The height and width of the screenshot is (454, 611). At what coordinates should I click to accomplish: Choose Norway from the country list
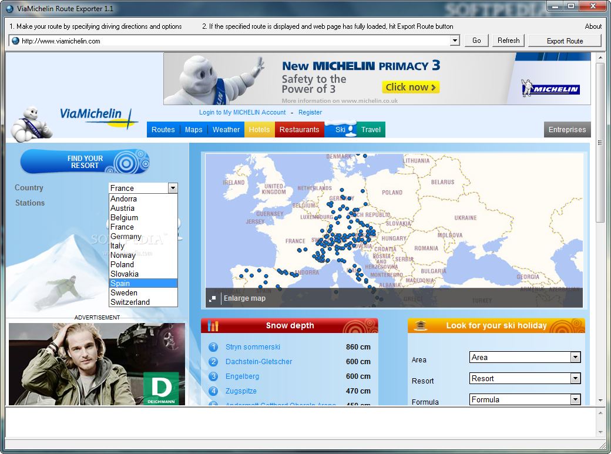click(x=143, y=255)
